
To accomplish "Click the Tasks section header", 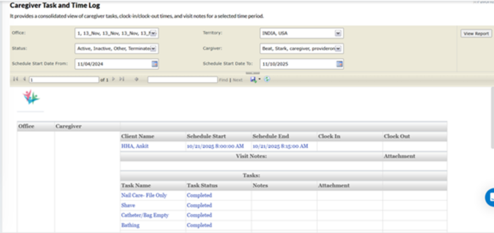I will tap(251, 176).
